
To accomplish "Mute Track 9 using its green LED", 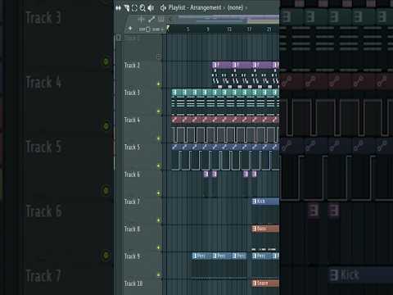I will point(159,275).
